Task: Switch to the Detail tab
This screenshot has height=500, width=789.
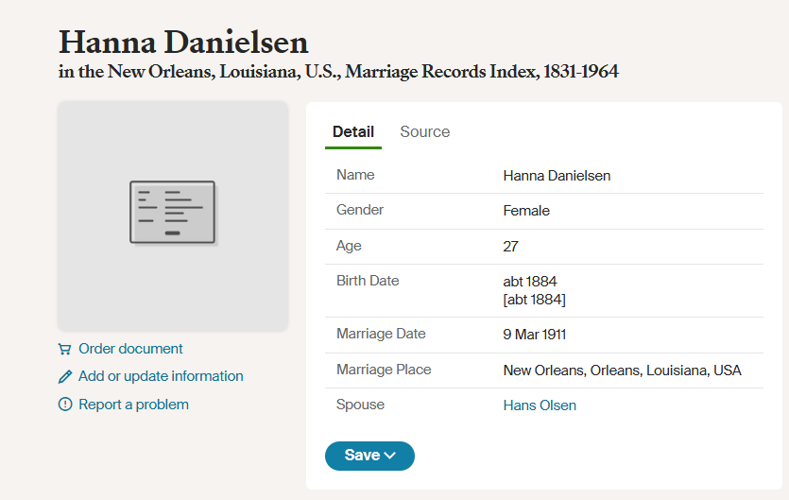Action: [352, 132]
